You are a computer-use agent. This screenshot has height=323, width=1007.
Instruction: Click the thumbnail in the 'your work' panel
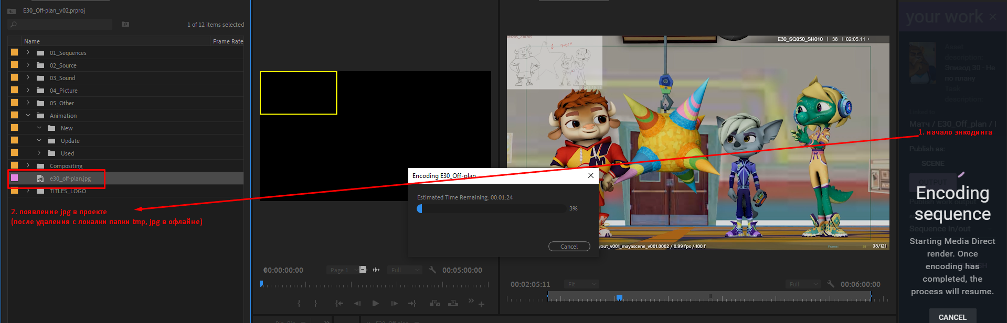coord(923,62)
